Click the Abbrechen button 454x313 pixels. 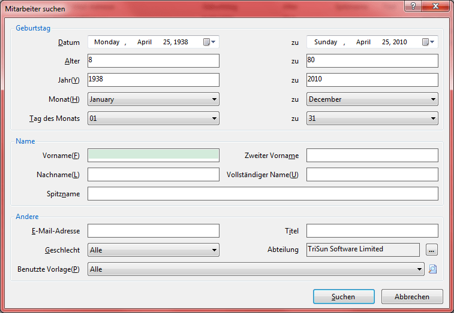click(412, 296)
